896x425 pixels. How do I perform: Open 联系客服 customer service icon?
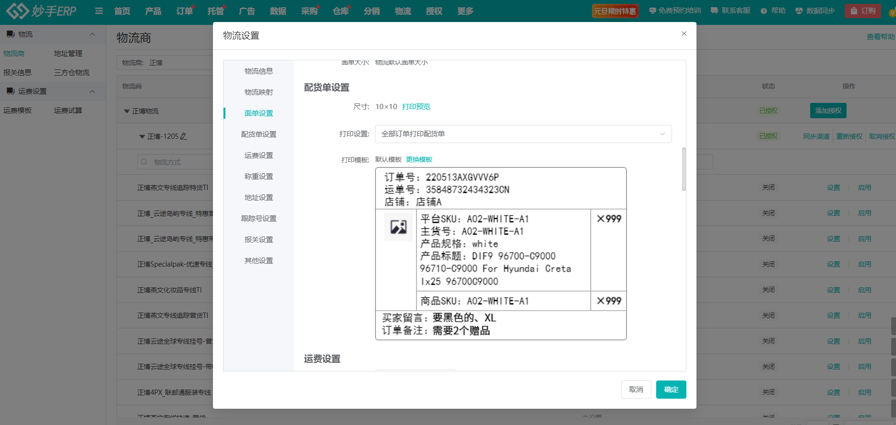(x=715, y=11)
